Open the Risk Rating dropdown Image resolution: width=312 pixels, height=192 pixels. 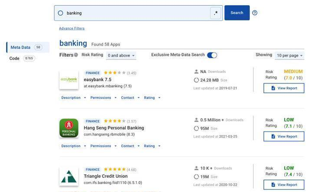tap(121, 56)
